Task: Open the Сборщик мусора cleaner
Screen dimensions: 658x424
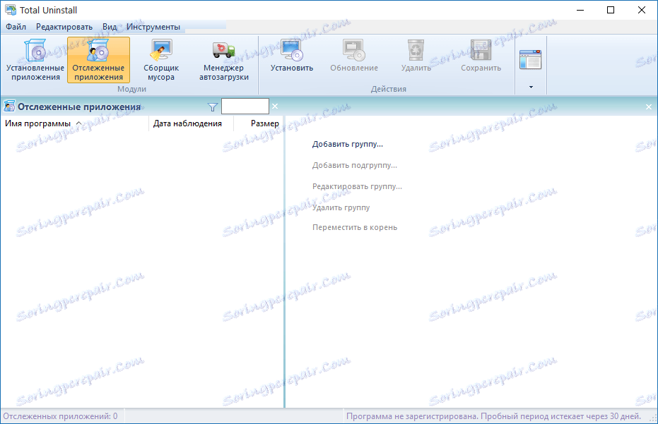Action: (x=161, y=60)
